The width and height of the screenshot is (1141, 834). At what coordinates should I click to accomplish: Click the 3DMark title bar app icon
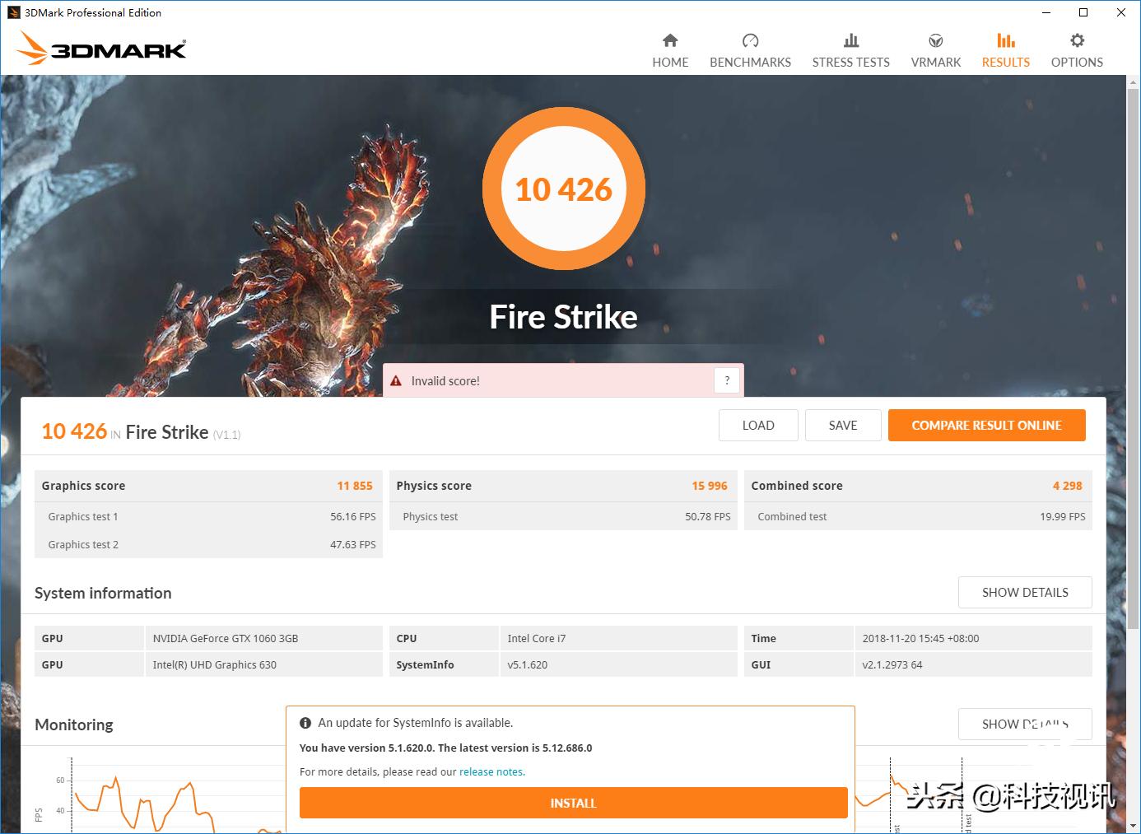pyautogui.click(x=13, y=12)
